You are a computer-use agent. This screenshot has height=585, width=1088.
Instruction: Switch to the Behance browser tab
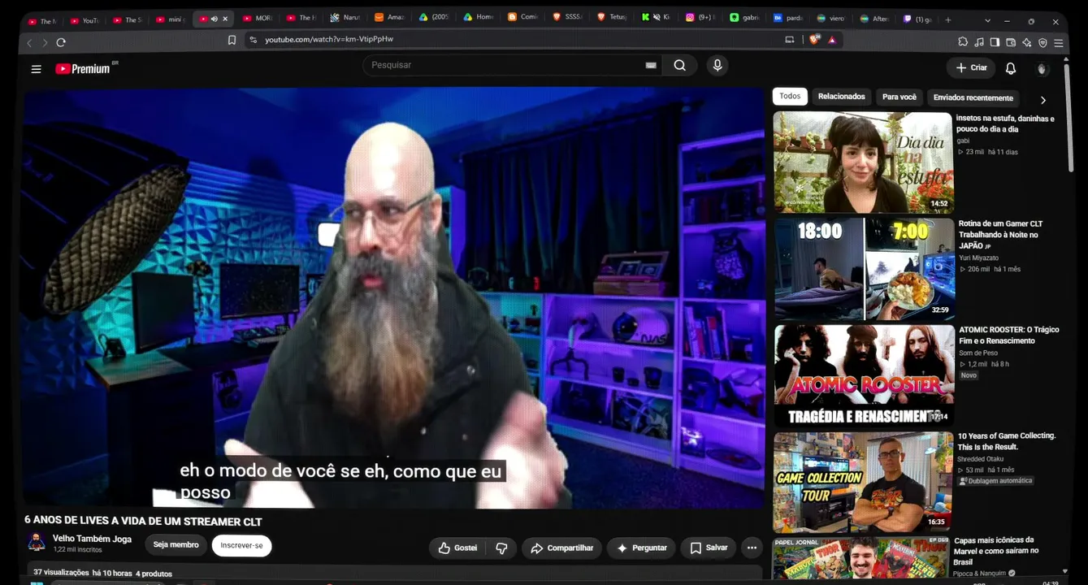(x=788, y=19)
